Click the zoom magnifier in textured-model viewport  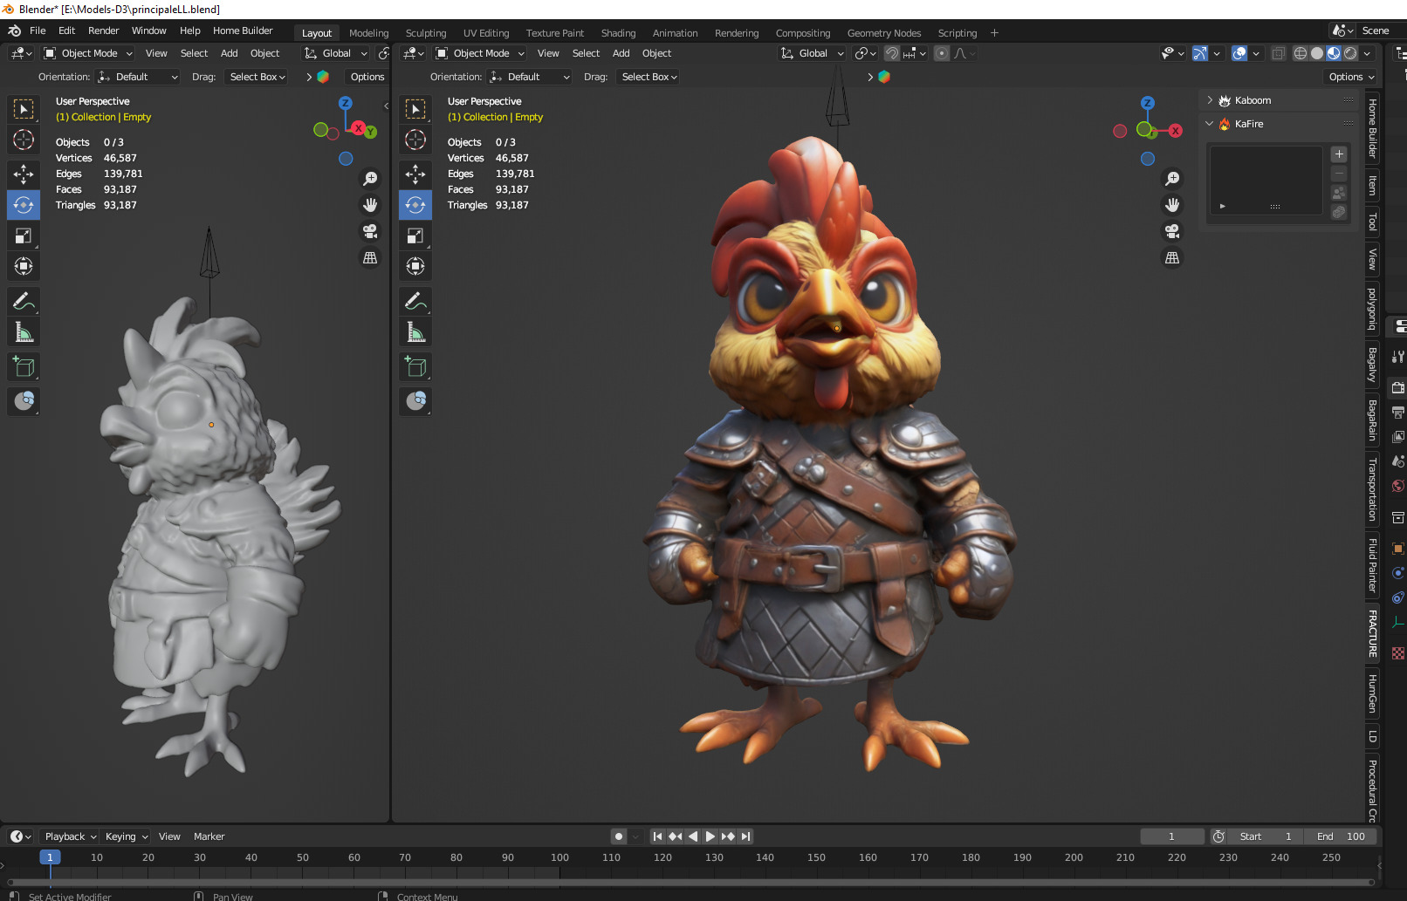click(x=1172, y=179)
